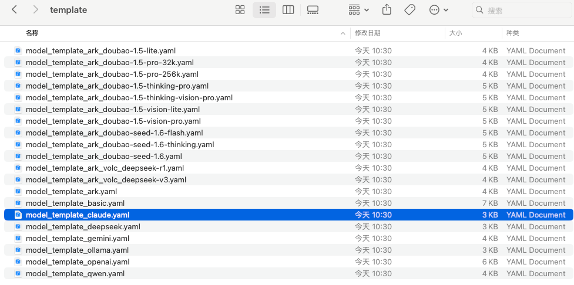Click the search field

point(523,10)
